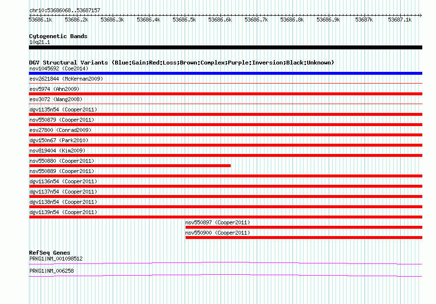Screen dimensions: 436x304
Task: Click the 53686.9k ruler tick label
Action: 328,20
